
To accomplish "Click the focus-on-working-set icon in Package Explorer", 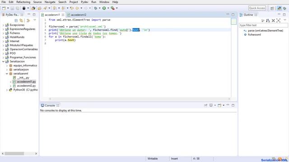I will 28,20.
